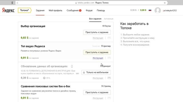Expand truncated description of Обновление данных
The height and width of the screenshot is (102, 183).
(77, 73)
